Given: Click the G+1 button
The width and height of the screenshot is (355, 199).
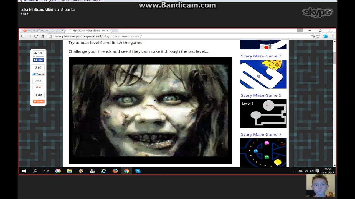Looking at the screenshot, I should coord(38,87).
